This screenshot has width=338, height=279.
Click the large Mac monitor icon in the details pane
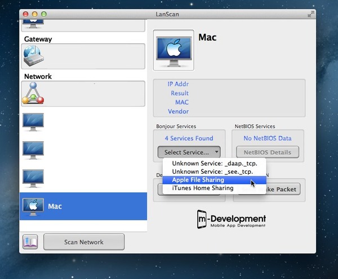(x=174, y=51)
